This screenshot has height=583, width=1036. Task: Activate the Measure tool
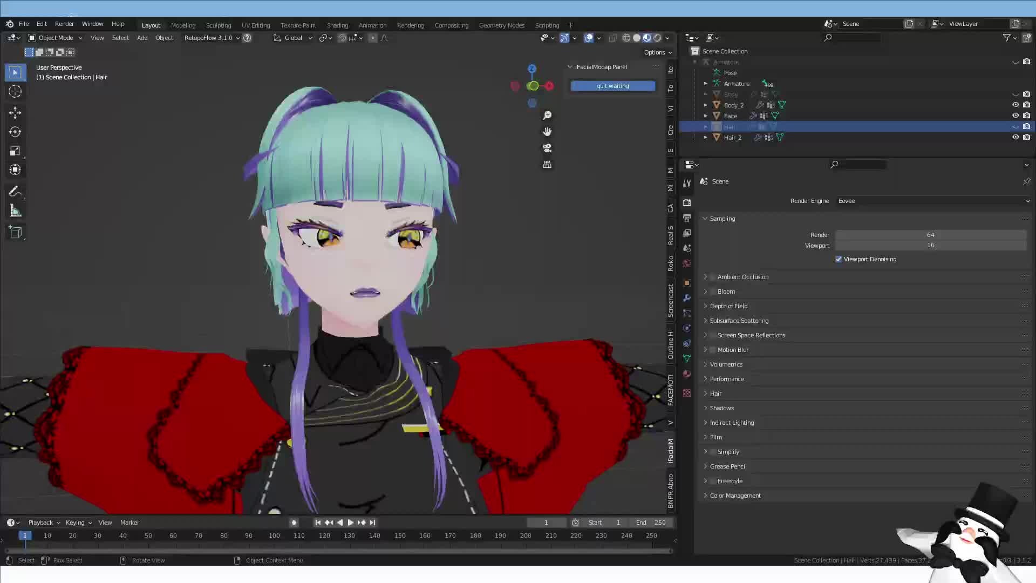click(15, 211)
